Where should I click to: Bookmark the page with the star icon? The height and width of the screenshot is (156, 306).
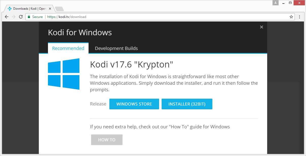coord(291,17)
